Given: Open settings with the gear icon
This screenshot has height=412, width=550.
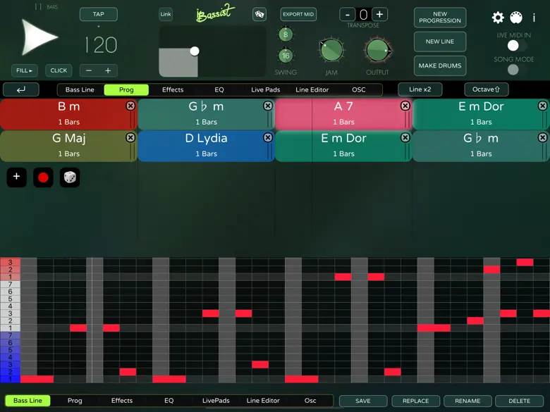Looking at the screenshot, I should [498, 18].
